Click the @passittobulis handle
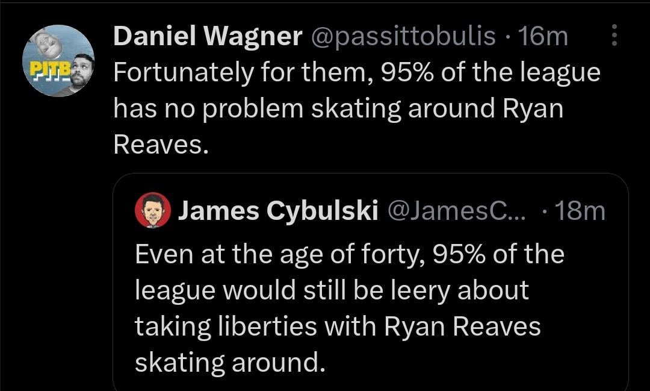The height and width of the screenshot is (391, 650). click(x=402, y=37)
